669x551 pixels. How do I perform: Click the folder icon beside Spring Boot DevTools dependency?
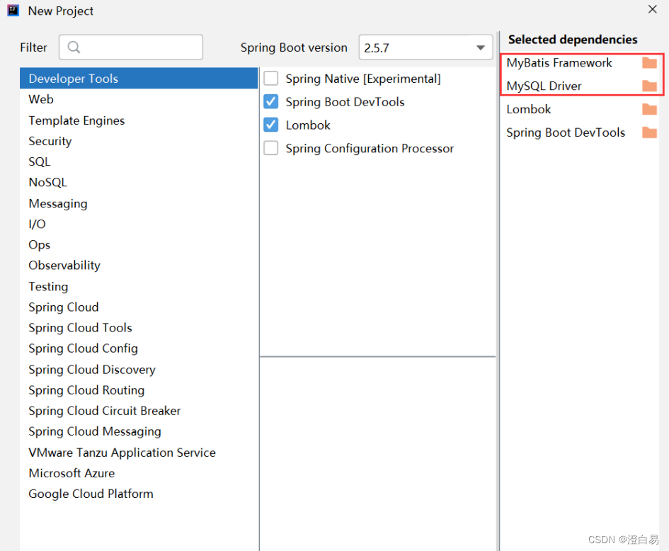click(649, 132)
